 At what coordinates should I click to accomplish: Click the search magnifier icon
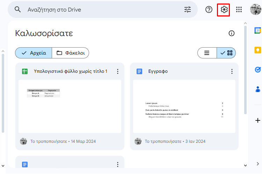[x=17, y=9]
